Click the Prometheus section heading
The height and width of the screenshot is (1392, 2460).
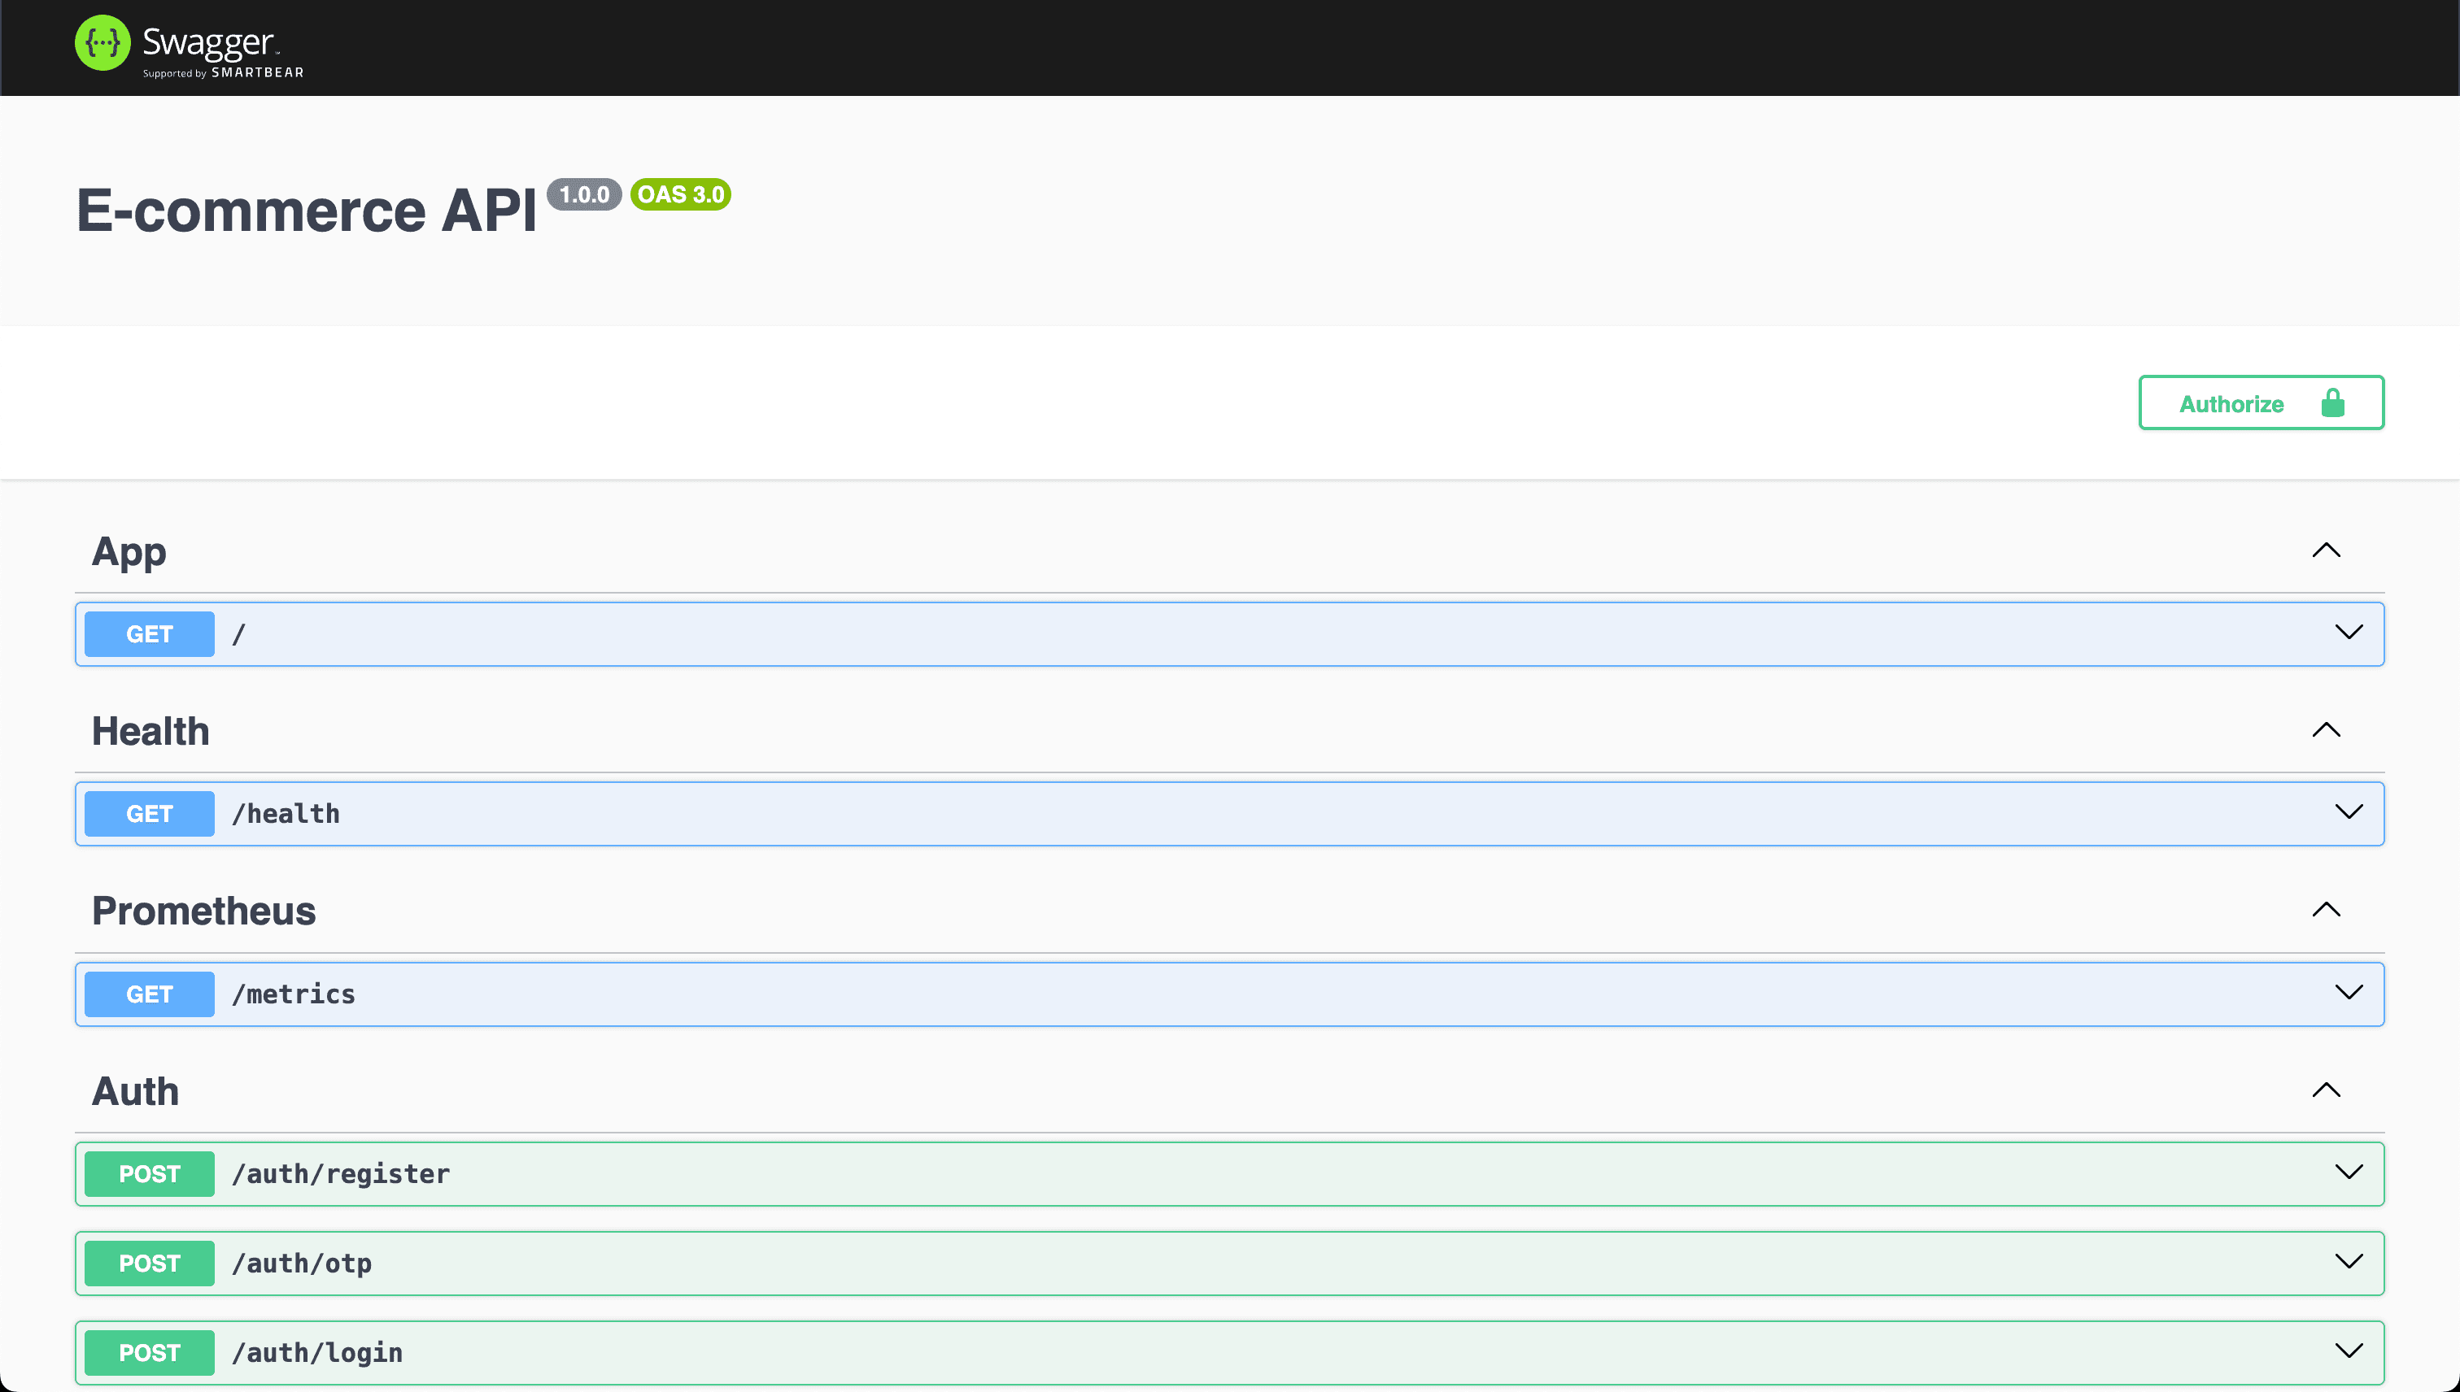203,910
